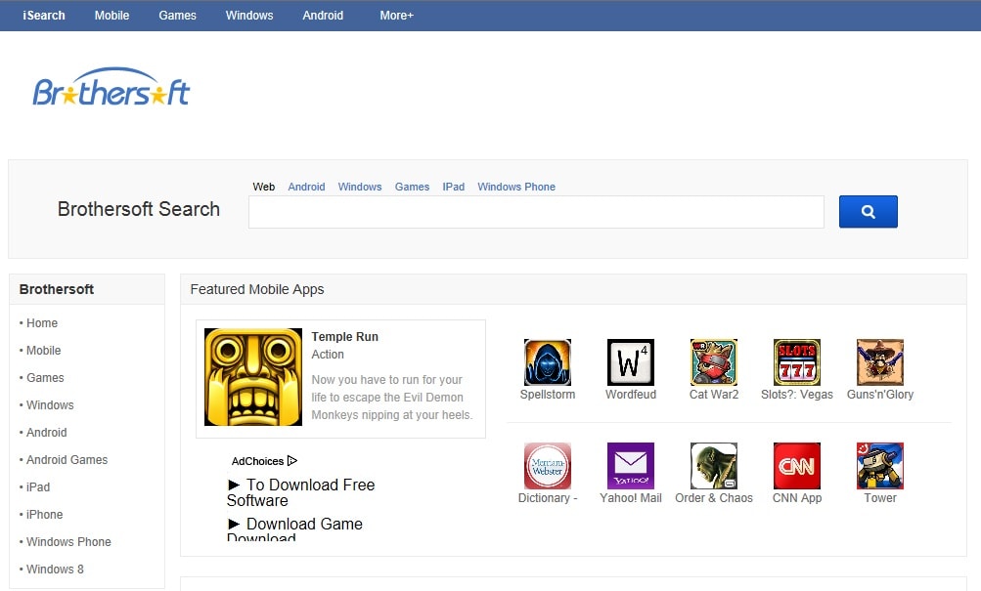
Task: Open Android in the top navigation bar
Action: pyautogui.click(x=323, y=16)
